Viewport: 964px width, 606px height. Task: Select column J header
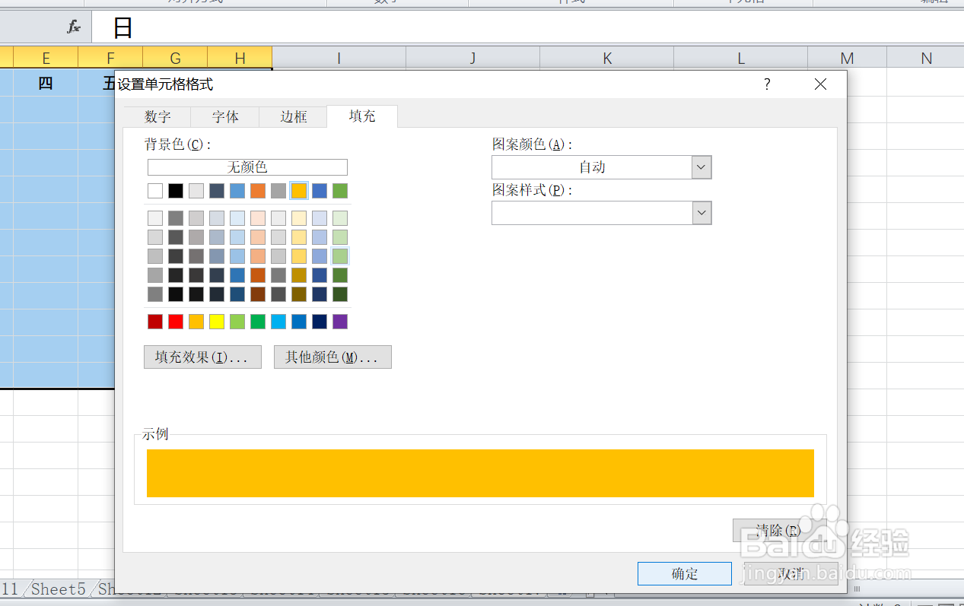tap(472, 58)
